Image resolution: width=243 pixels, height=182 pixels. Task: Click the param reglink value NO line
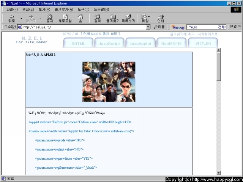pos(59,149)
